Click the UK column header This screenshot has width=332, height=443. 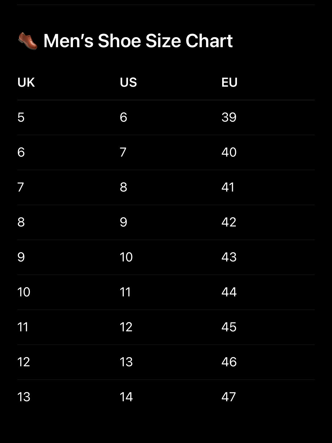tap(26, 82)
